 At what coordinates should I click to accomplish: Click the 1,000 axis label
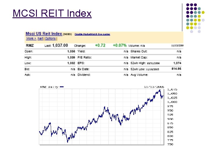click(172, 102)
